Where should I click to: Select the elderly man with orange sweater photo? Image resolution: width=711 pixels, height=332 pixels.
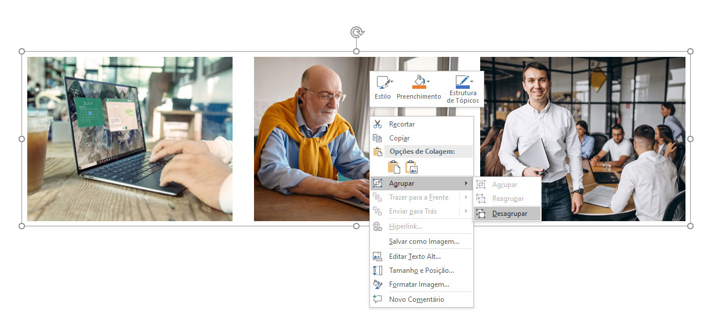pyautogui.click(x=312, y=139)
